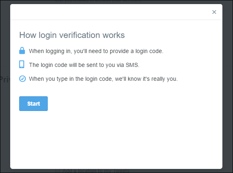This screenshot has width=233, height=173.
Task: Click the 'Add a location to my Tweets' label
Action: coord(96,171)
